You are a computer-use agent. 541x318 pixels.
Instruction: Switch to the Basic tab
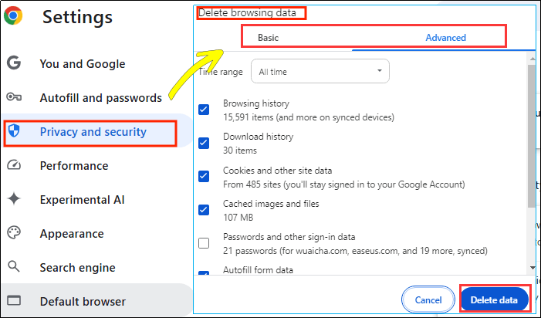tap(269, 37)
